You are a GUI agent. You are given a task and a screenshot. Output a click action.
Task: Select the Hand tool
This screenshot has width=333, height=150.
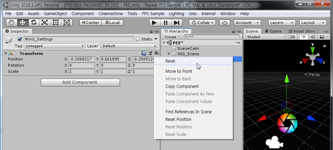coord(12,23)
